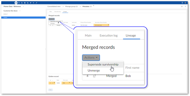The height and width of the screenshot is (96, 190).
Task: Click the key icon in top bar
Action: point(30,3)
